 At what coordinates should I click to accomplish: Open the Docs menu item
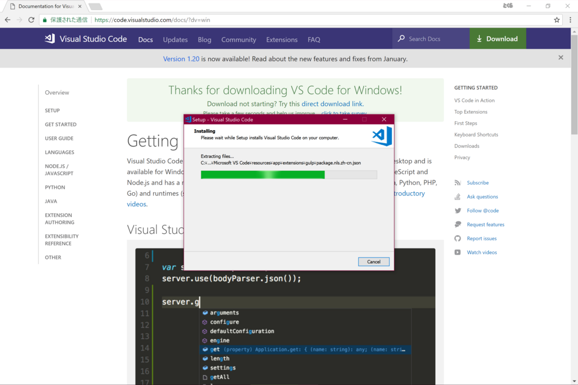[146, 39]
